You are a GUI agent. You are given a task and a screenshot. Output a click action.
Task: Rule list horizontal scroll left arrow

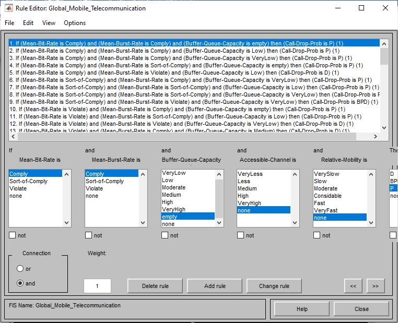click(x=13, y=136)
